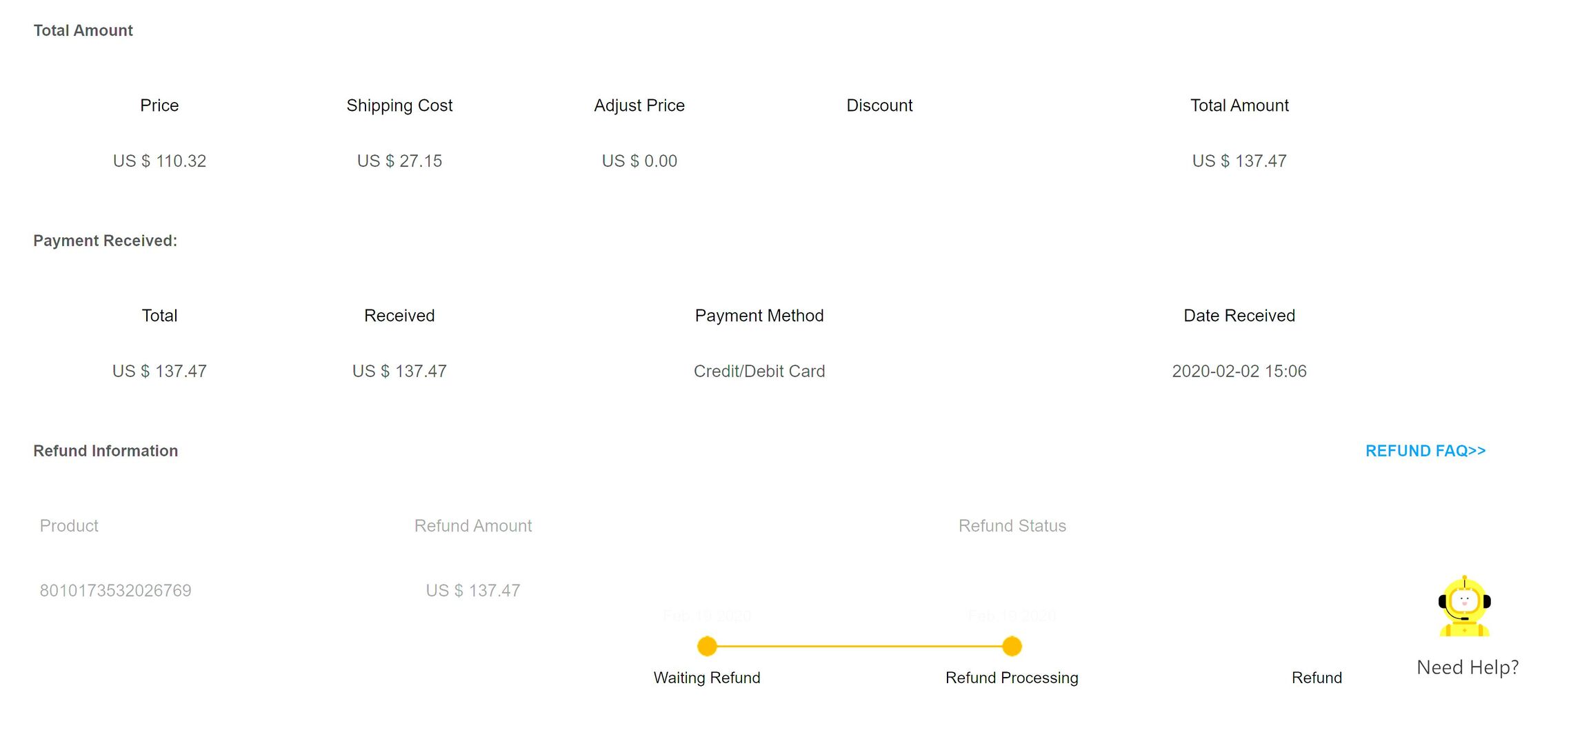Click the Refund step label
Screen dimensions: 1571x730
tap(1317, 678)
